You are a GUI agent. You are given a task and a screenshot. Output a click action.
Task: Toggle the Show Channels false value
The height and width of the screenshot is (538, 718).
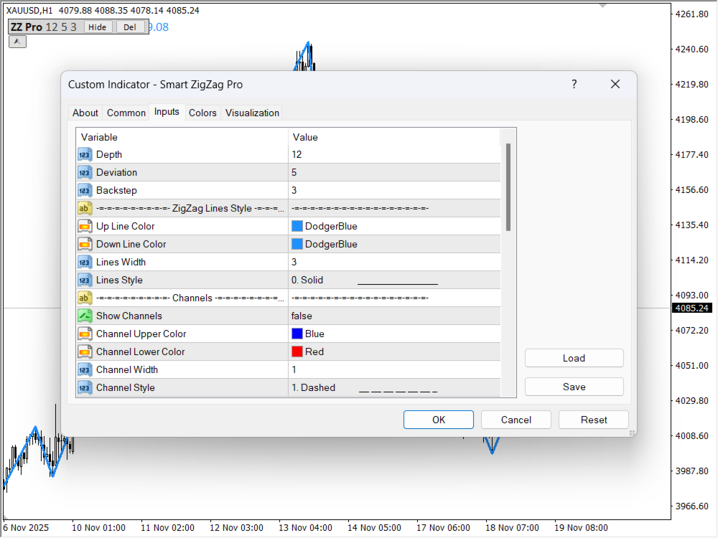[x=394, y=316]
